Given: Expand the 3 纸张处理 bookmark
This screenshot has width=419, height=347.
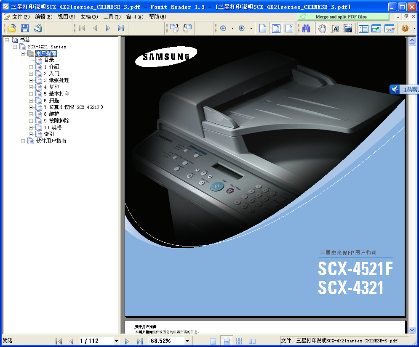Looking at the screenshot, I should tap(31, 80).
